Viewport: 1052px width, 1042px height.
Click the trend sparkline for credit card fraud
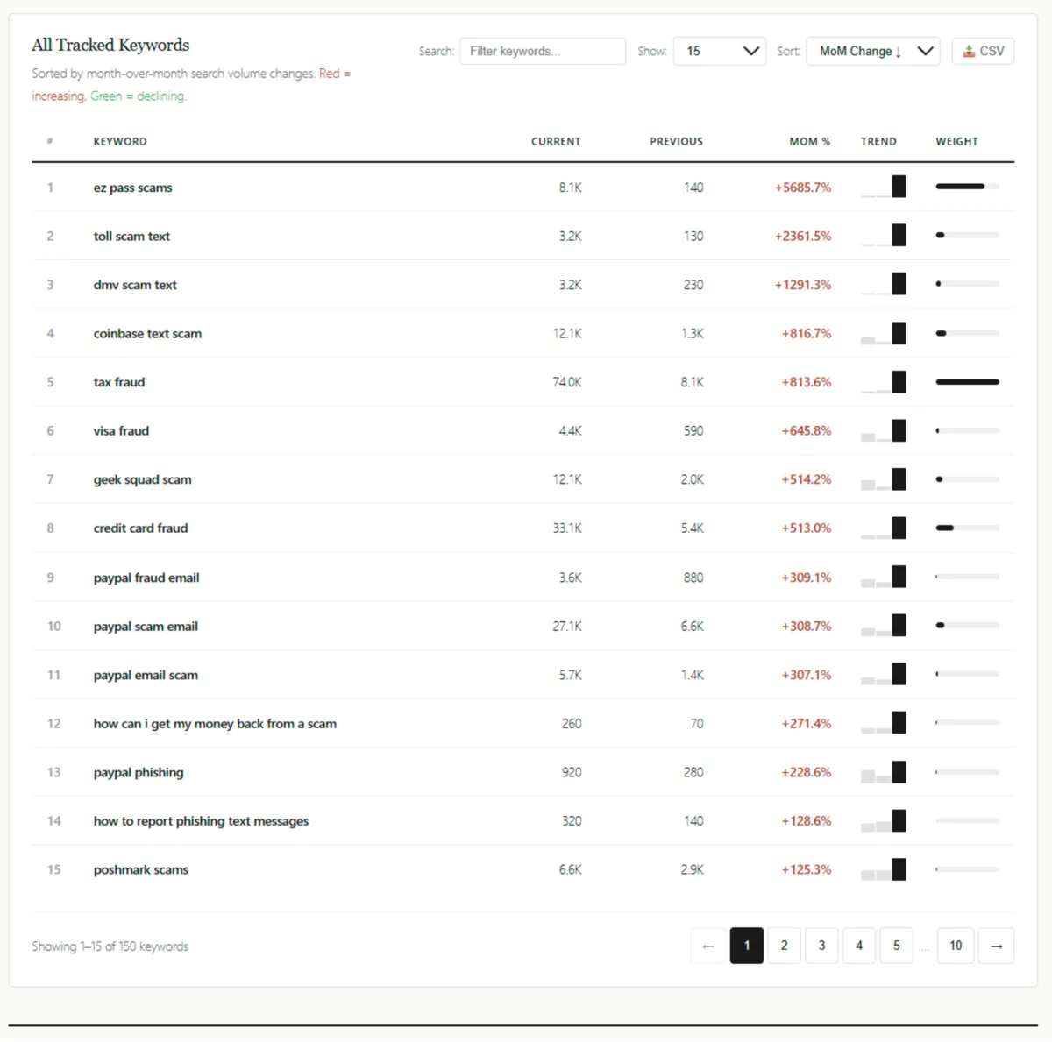pyautogui.click(x=883, y=528)
